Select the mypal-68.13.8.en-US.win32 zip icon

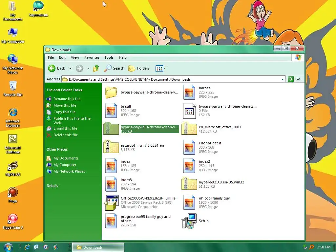click(x=189, y=184)
